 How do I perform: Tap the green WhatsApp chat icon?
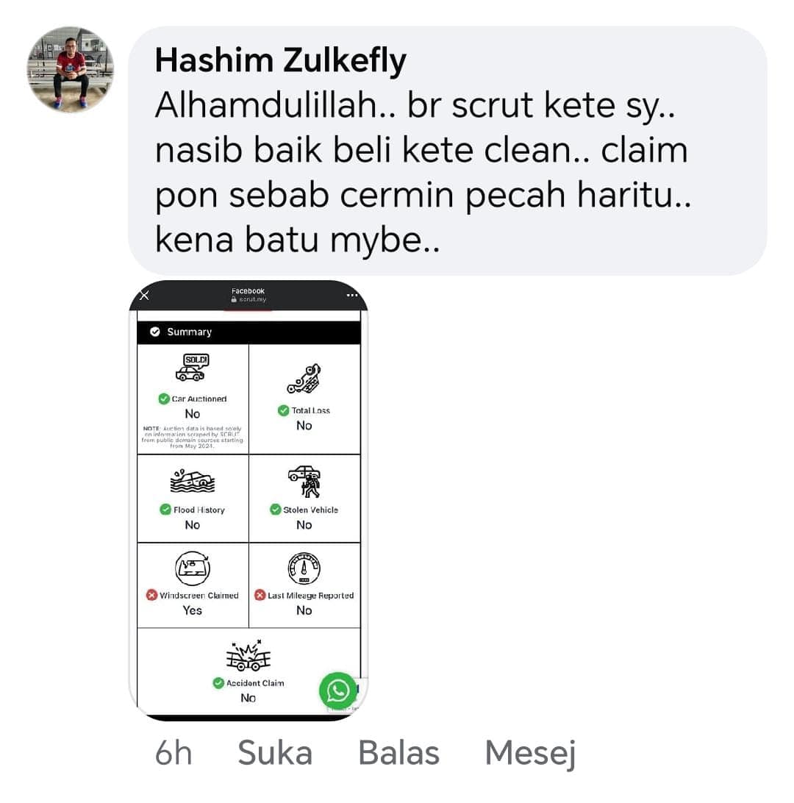coord(337,690)
